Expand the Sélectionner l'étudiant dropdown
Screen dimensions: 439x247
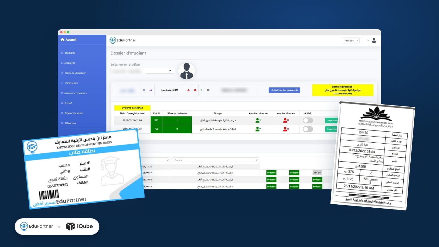pyautogui.click(x=142, y=71)
